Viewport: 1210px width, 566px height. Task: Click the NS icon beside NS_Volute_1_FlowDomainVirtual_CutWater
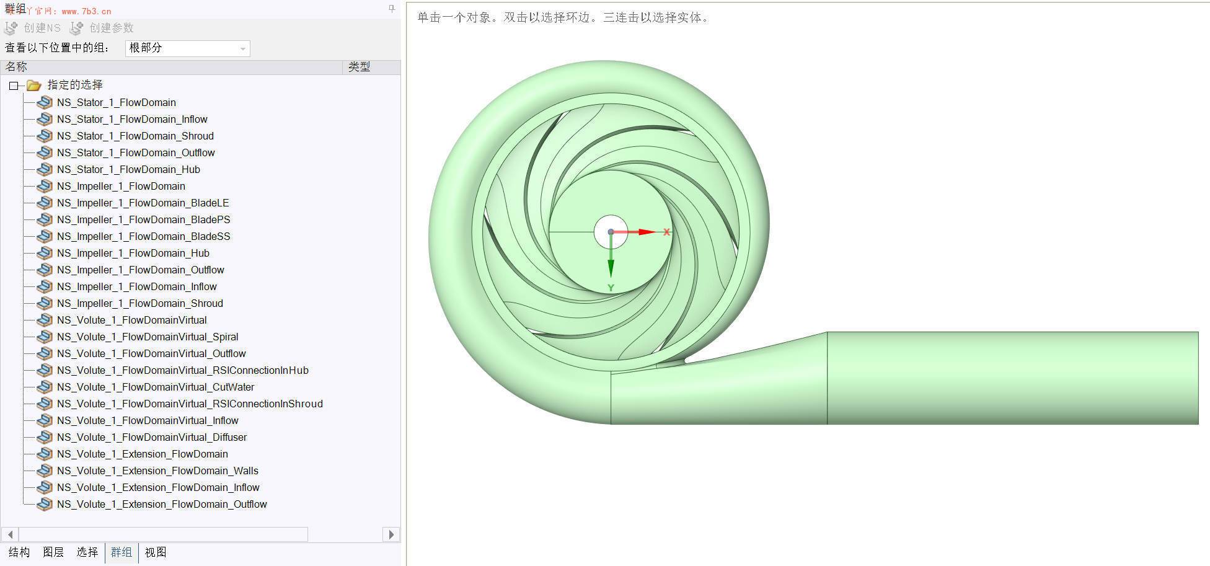(x=44, y=387)
